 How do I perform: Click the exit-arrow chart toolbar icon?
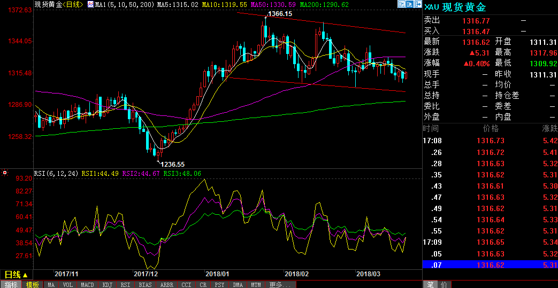[417, 5]
